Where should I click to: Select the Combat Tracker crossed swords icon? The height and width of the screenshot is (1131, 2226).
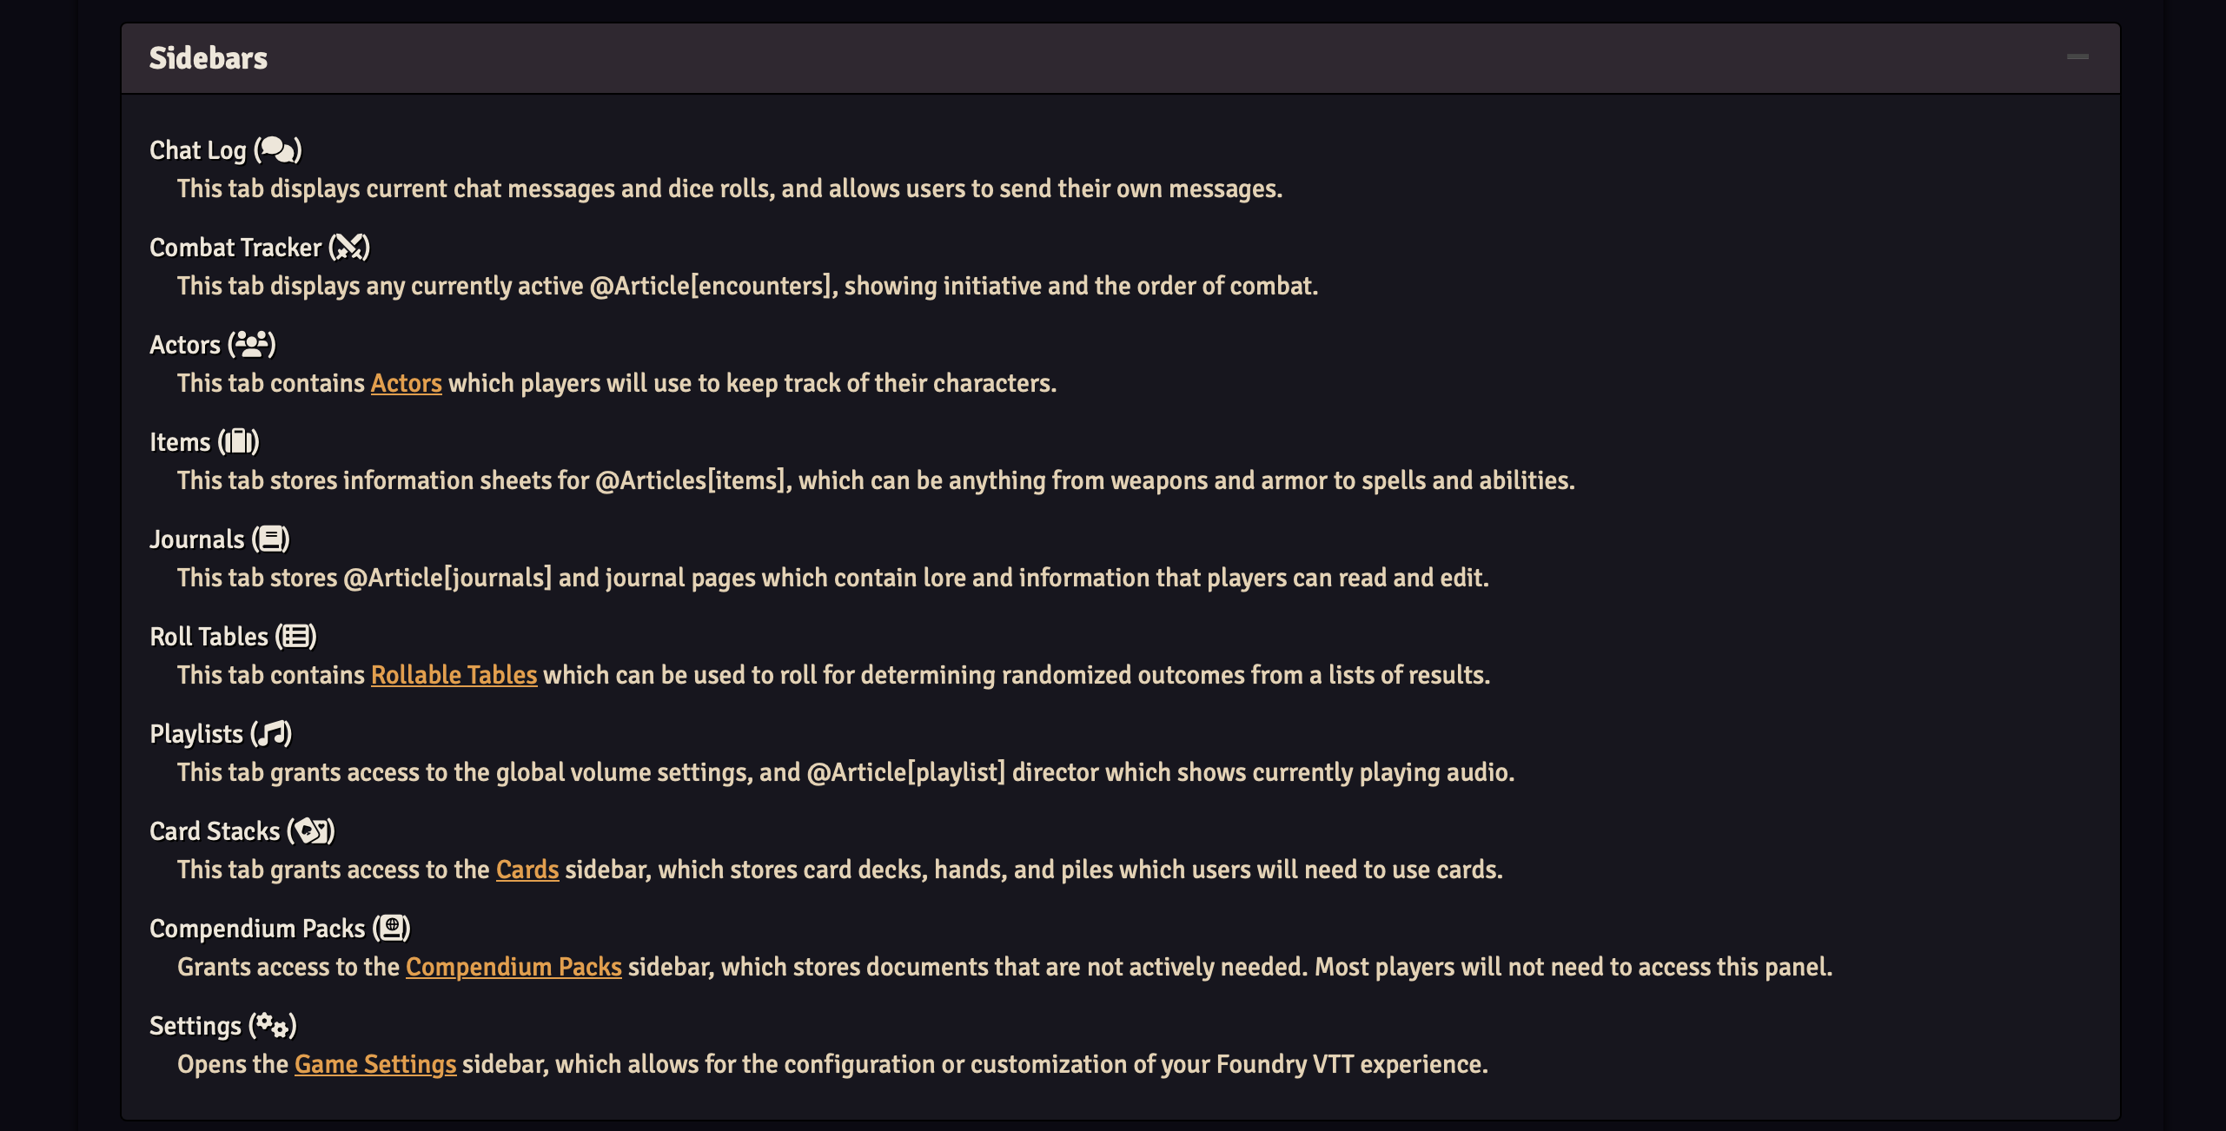point(349,247)
